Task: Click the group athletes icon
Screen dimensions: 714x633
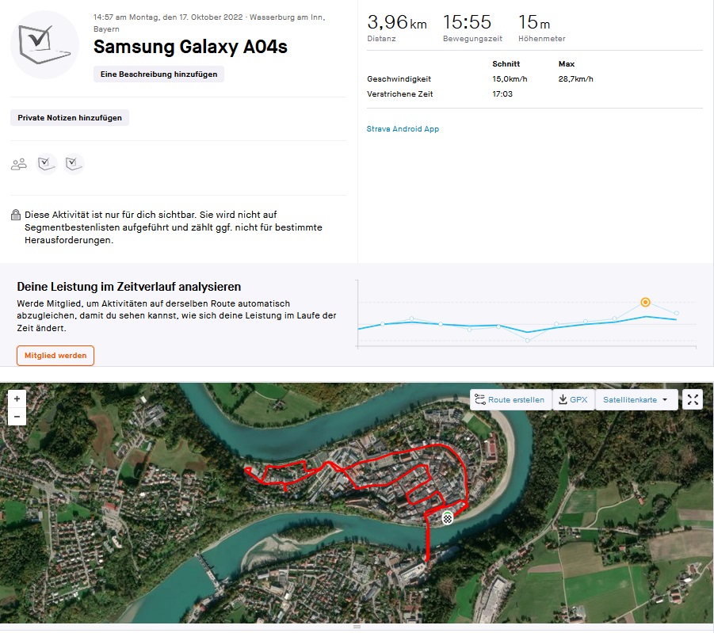Action: [18, 164]
